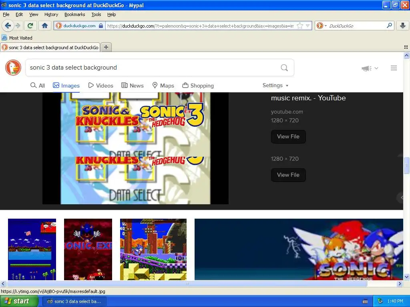This screenshot has width=410, height=307.
Task: Switch to the Videos results tab
Action: [x=100, y=86]
